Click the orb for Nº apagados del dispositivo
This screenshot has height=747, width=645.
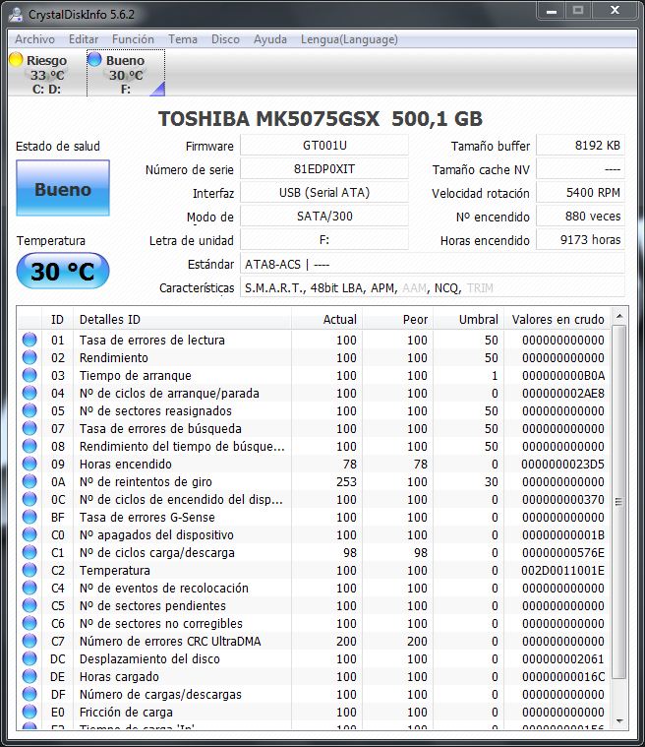29,534
